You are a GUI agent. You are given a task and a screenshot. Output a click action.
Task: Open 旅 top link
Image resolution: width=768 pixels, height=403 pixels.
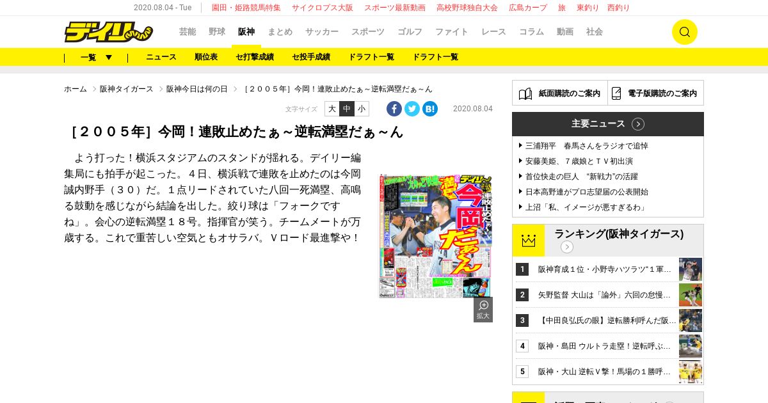pyautogui.click(x=562, y=8)
